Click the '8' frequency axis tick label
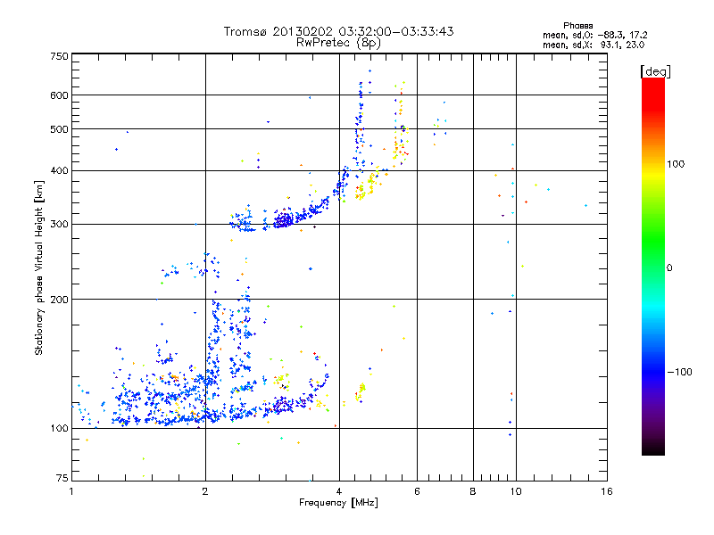Image resolution: width=714 pixels, height=535 pixels. click(473, 491)
